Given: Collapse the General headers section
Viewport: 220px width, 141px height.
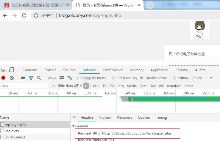Looking at the screenshot, I should (74, 126).
